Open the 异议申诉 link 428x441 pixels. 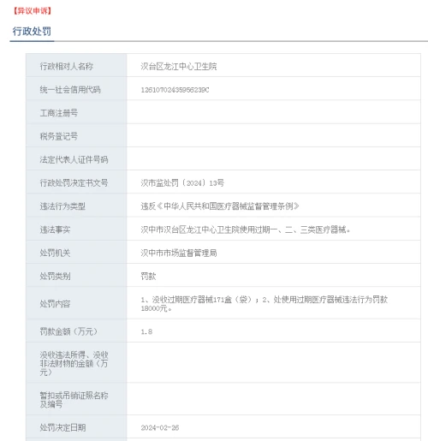(x=32, y=11)
